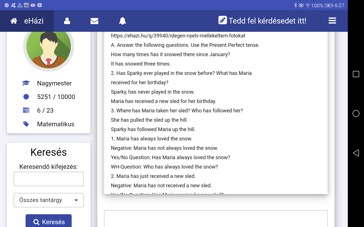This screenshot has height=227, width=364.
Task: Click the blue circle points icon
Action: [x=26, y=97]
